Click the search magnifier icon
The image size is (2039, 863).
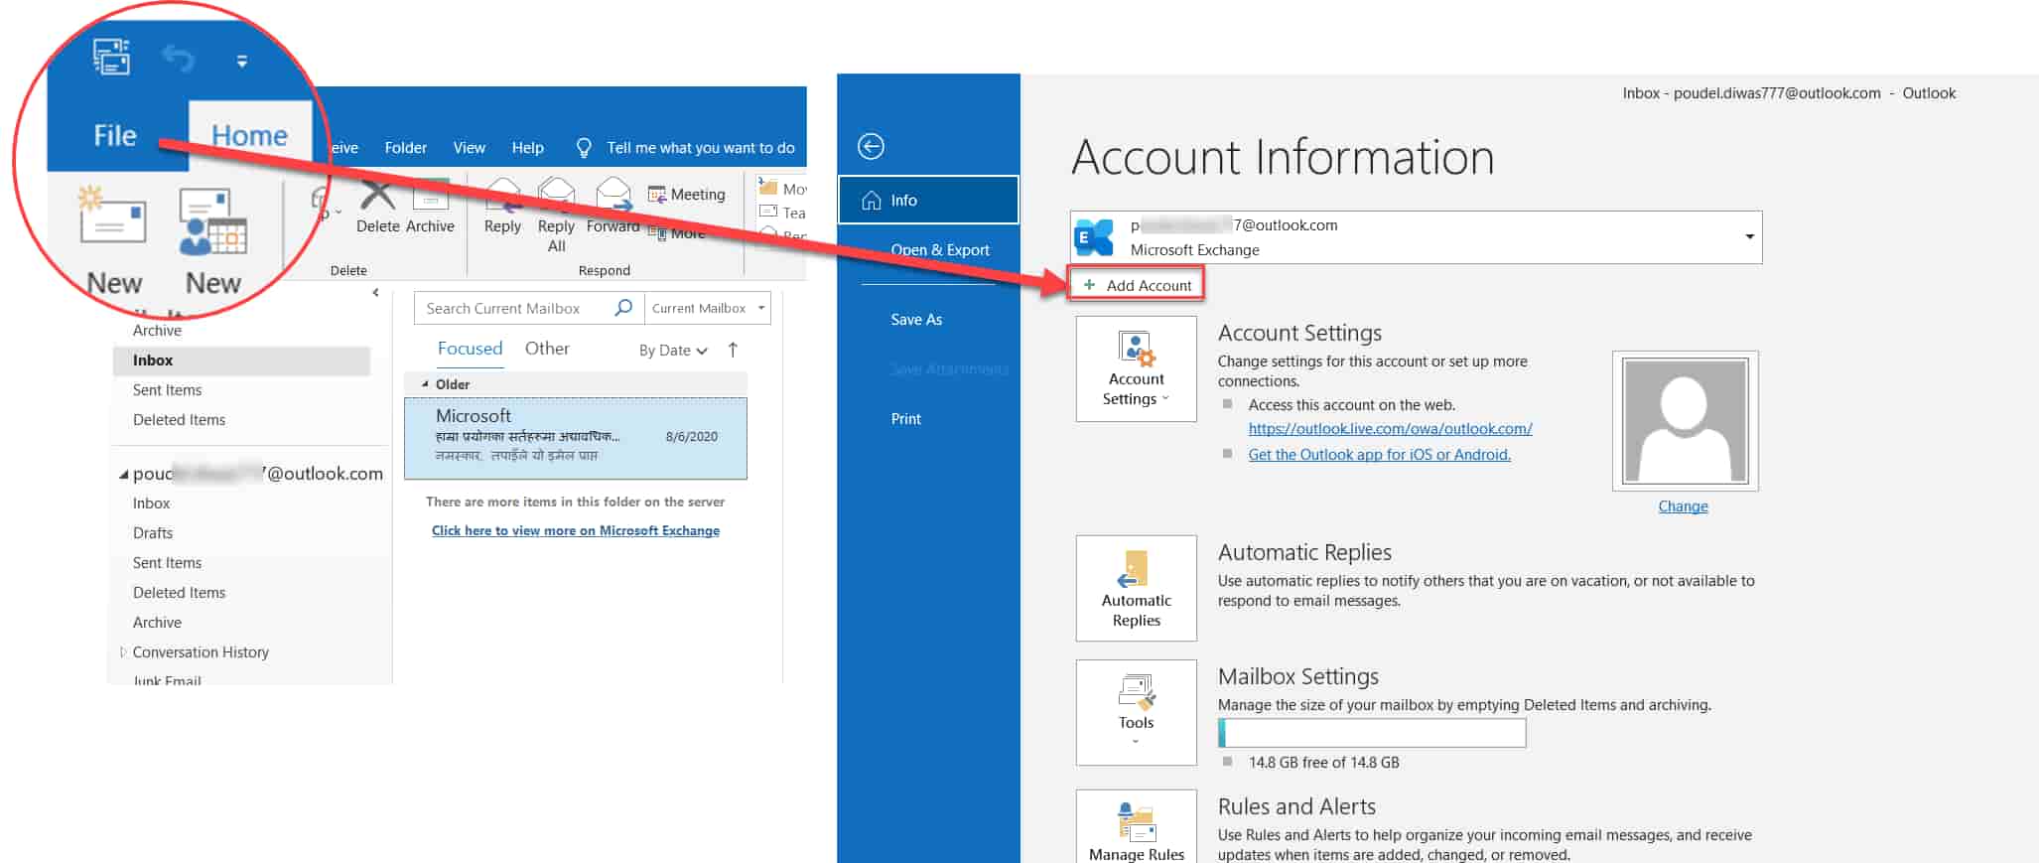[623, 308]
